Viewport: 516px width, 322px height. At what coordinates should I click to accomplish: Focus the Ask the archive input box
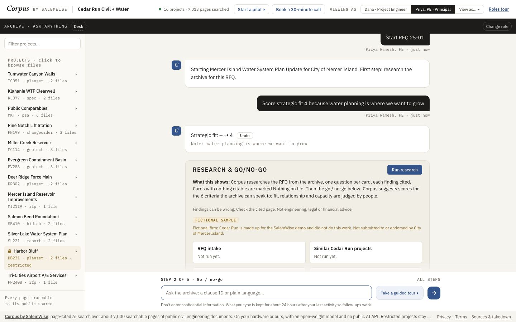point(266,293)
